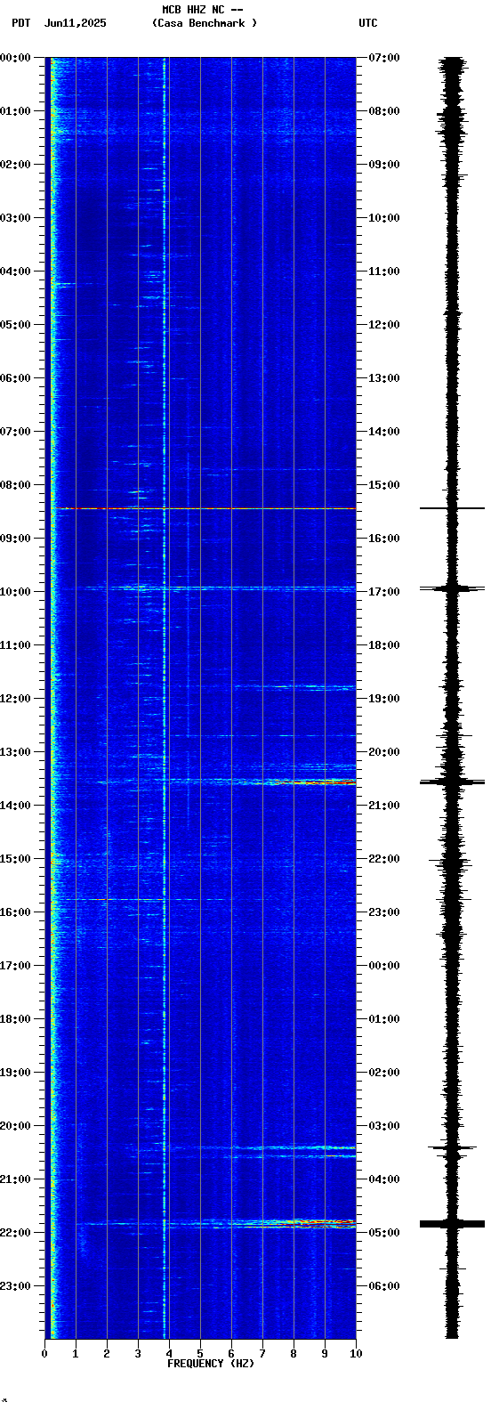Viewport: 491px width, 1410px height.
Task: Click the PDT 04:00 time tick label
Action: 16,271
